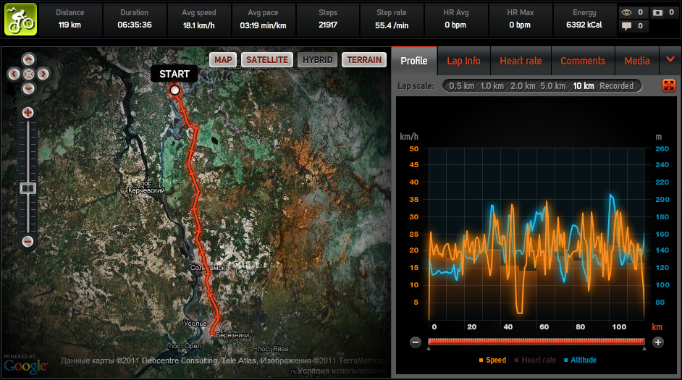
Task: Zoom in the chart with plus icon
Action: click(657, 342)
